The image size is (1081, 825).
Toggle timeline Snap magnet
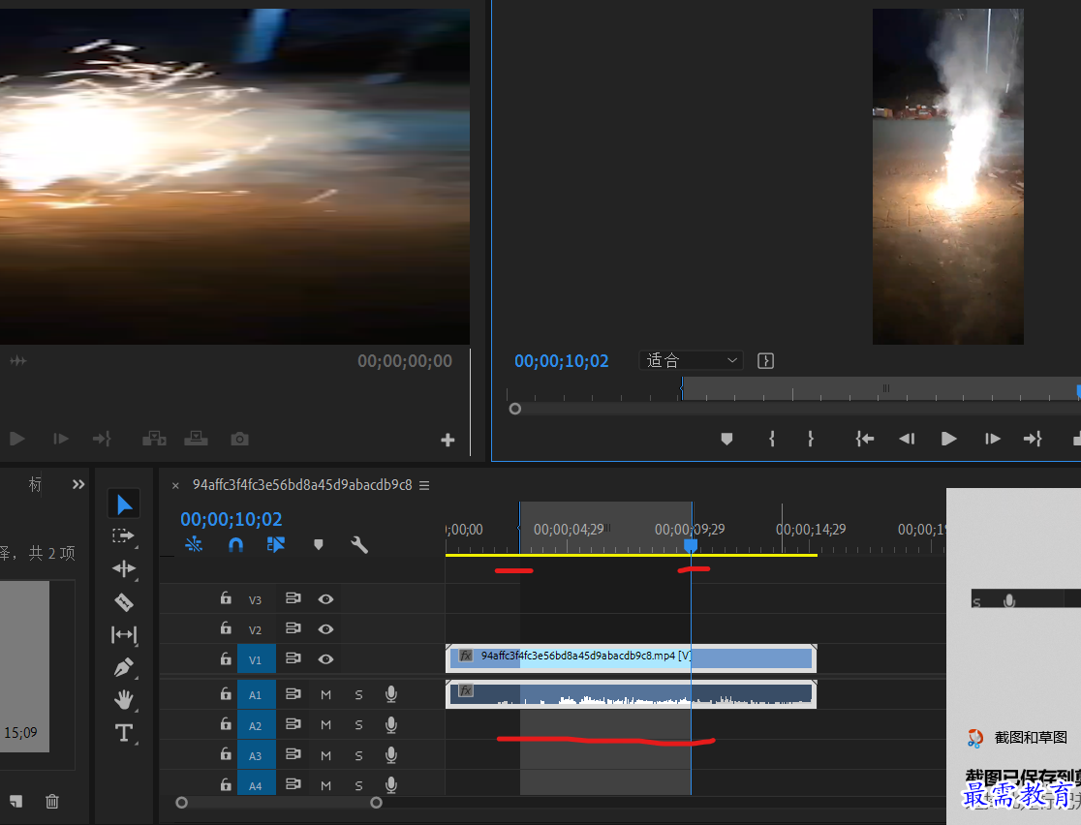click(235, 545)
